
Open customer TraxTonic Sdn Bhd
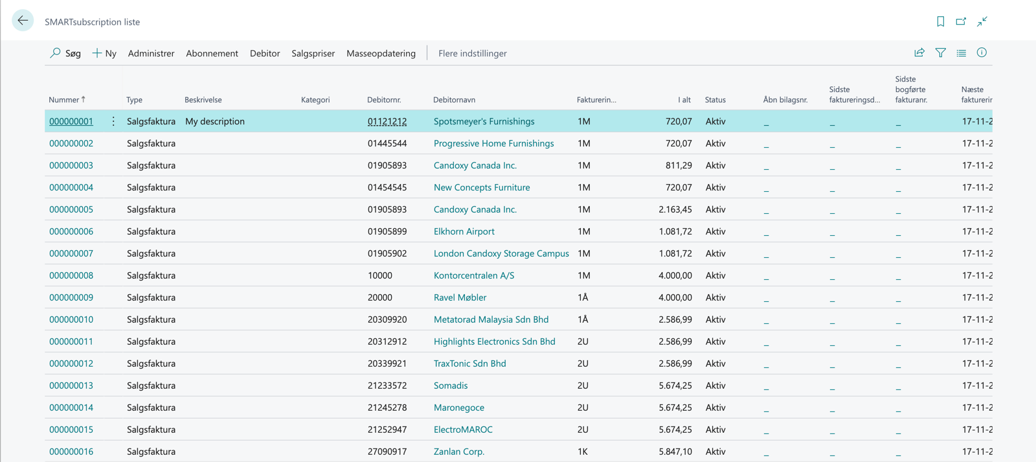469,364
